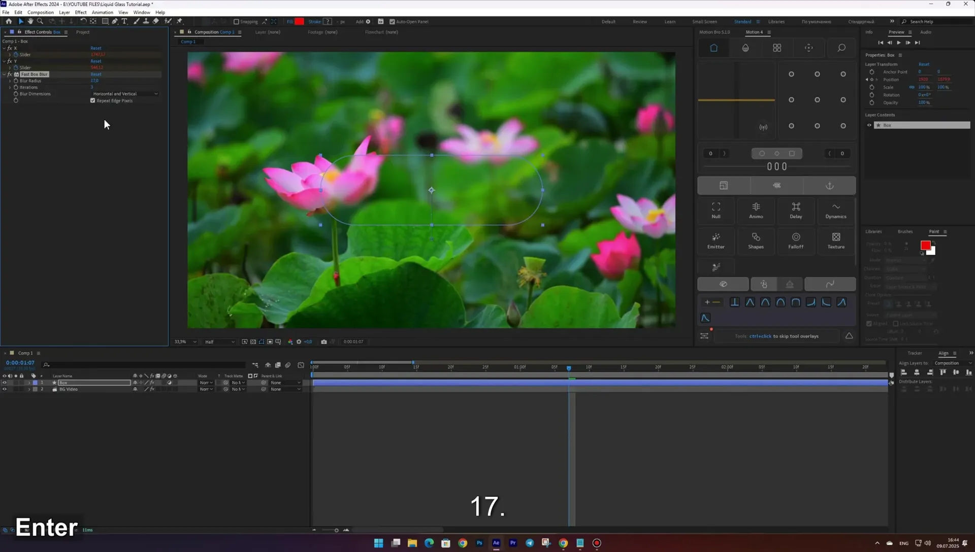Screen dimensions: 975x552
Task: Click the Motion 4 Delay tool
Action: pos(796,210)
